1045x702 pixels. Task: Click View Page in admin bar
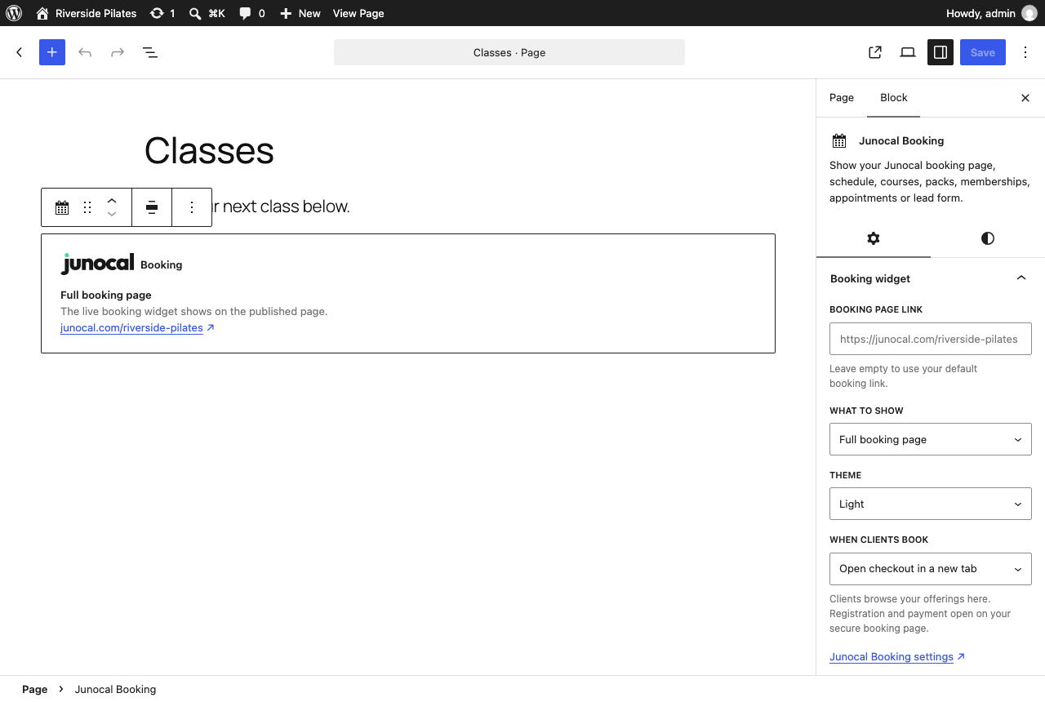click(x=358, y=13)
